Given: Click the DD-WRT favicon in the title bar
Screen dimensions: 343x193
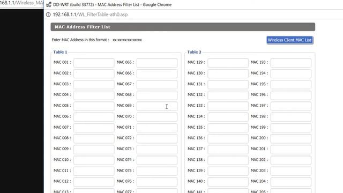Looking at the screenshot, I should [x=49, y=5].
